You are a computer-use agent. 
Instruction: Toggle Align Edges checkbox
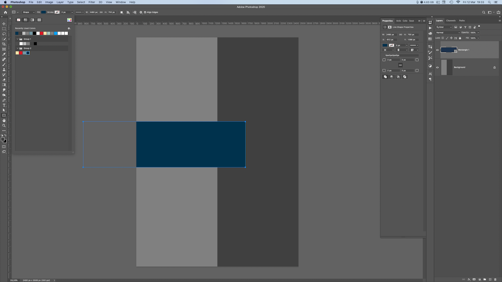coord(145,12)
